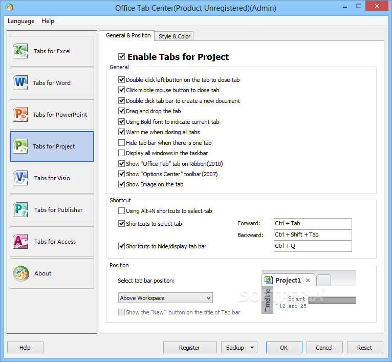Image resolution: width=392 pixels, height=362 pixels.
Task: Uncheck double-click left button to close tab
Action: pyautogui.click(x=121, y=80)
